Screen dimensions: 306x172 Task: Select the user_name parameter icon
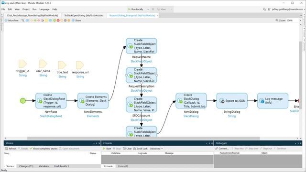click(x=43, y=64)
